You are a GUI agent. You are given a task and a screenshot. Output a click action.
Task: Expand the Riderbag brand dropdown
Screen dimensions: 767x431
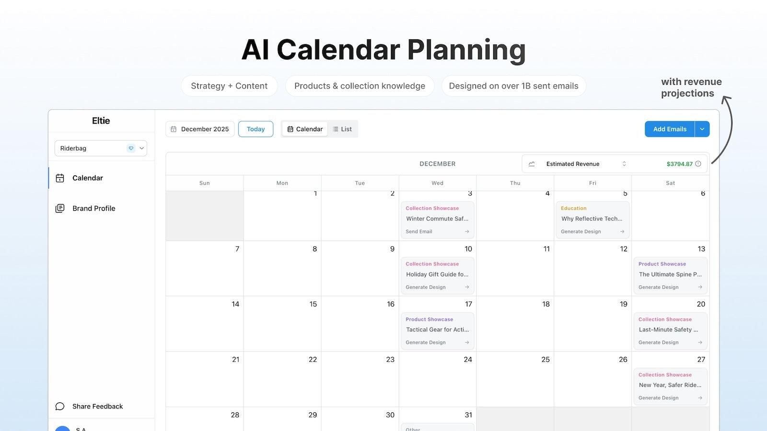point(141,148)
